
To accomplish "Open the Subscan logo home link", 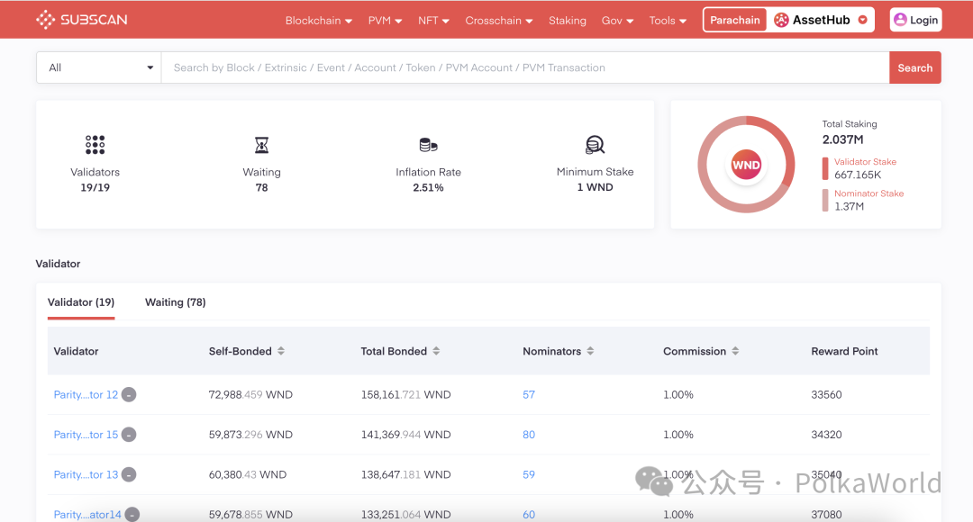I will point(81,20).
